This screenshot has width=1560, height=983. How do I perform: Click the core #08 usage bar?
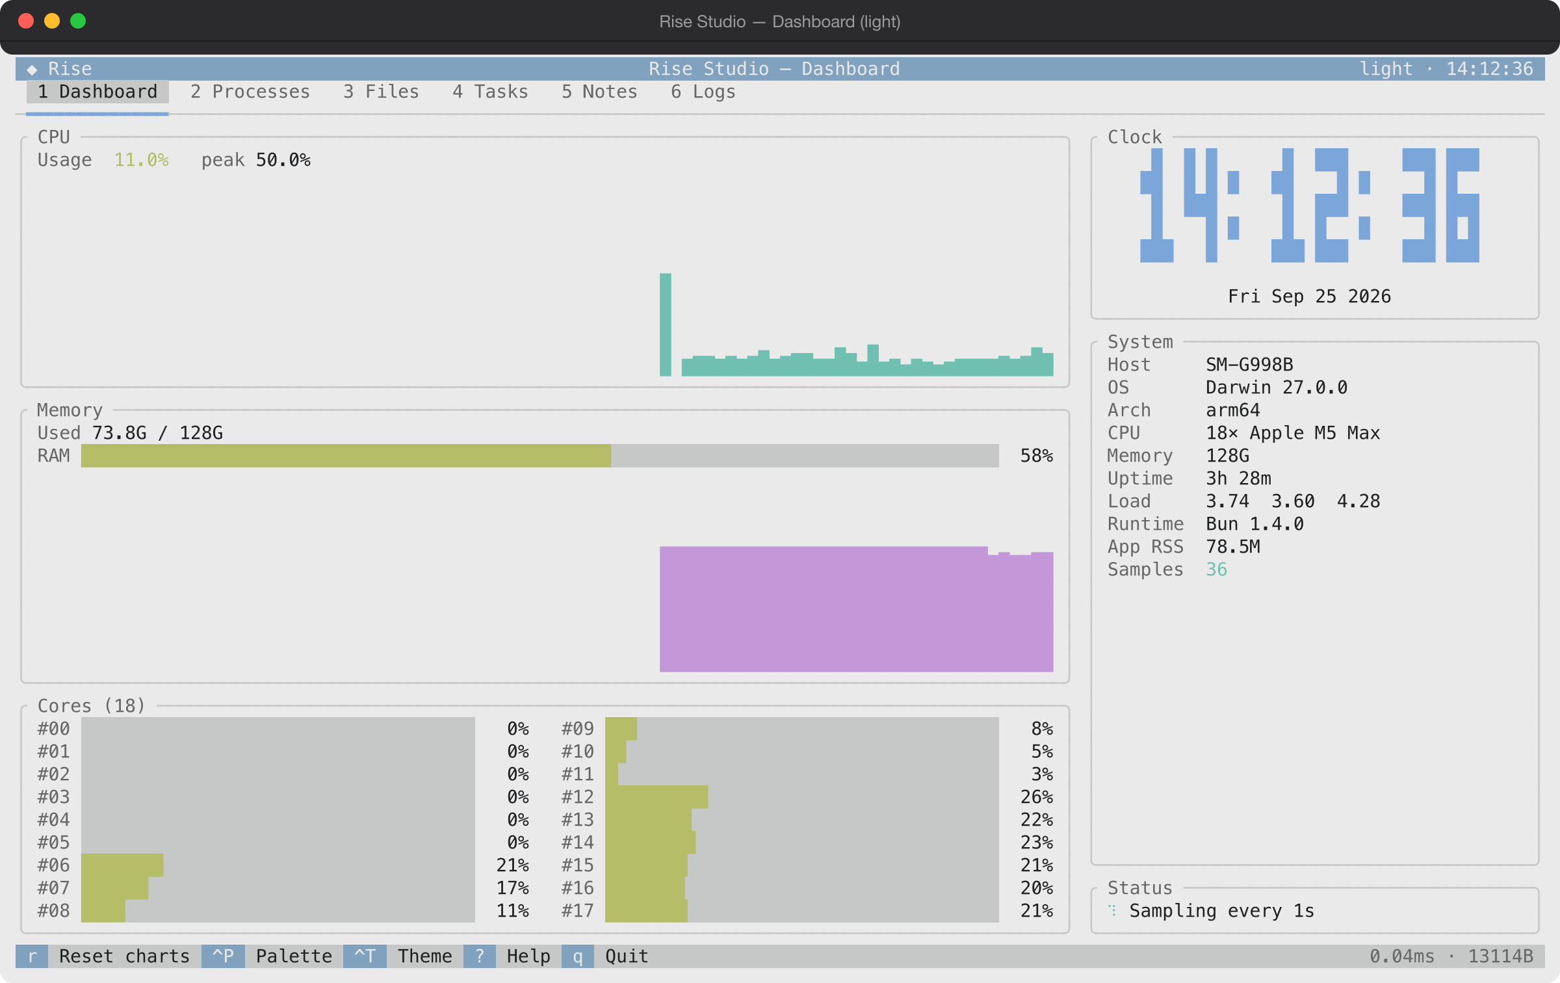(278, 911)
